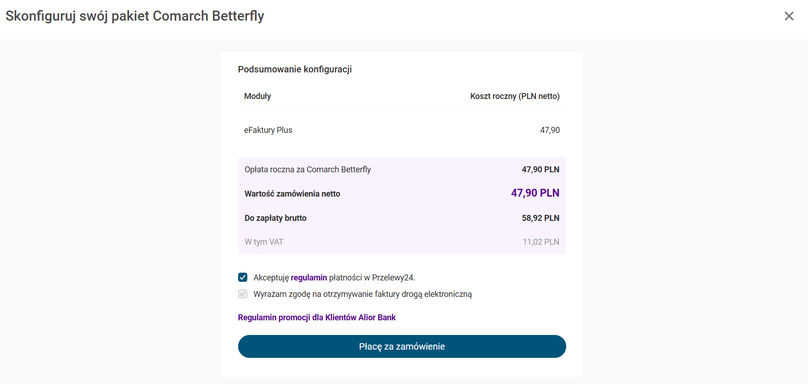The height and width of the screenshot is (384, 808).
Task: Click the Opłata roczna za Comarch Betterfly label
Action: pyautogui.click(x=307, y=170)
